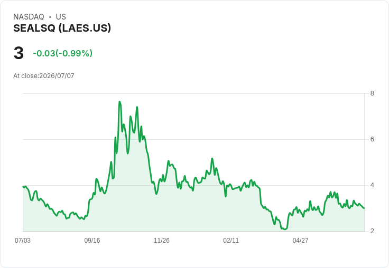Select the 04/27 date on the x-axis
Viewport: 389px width, 268px height.
[300, 241]
